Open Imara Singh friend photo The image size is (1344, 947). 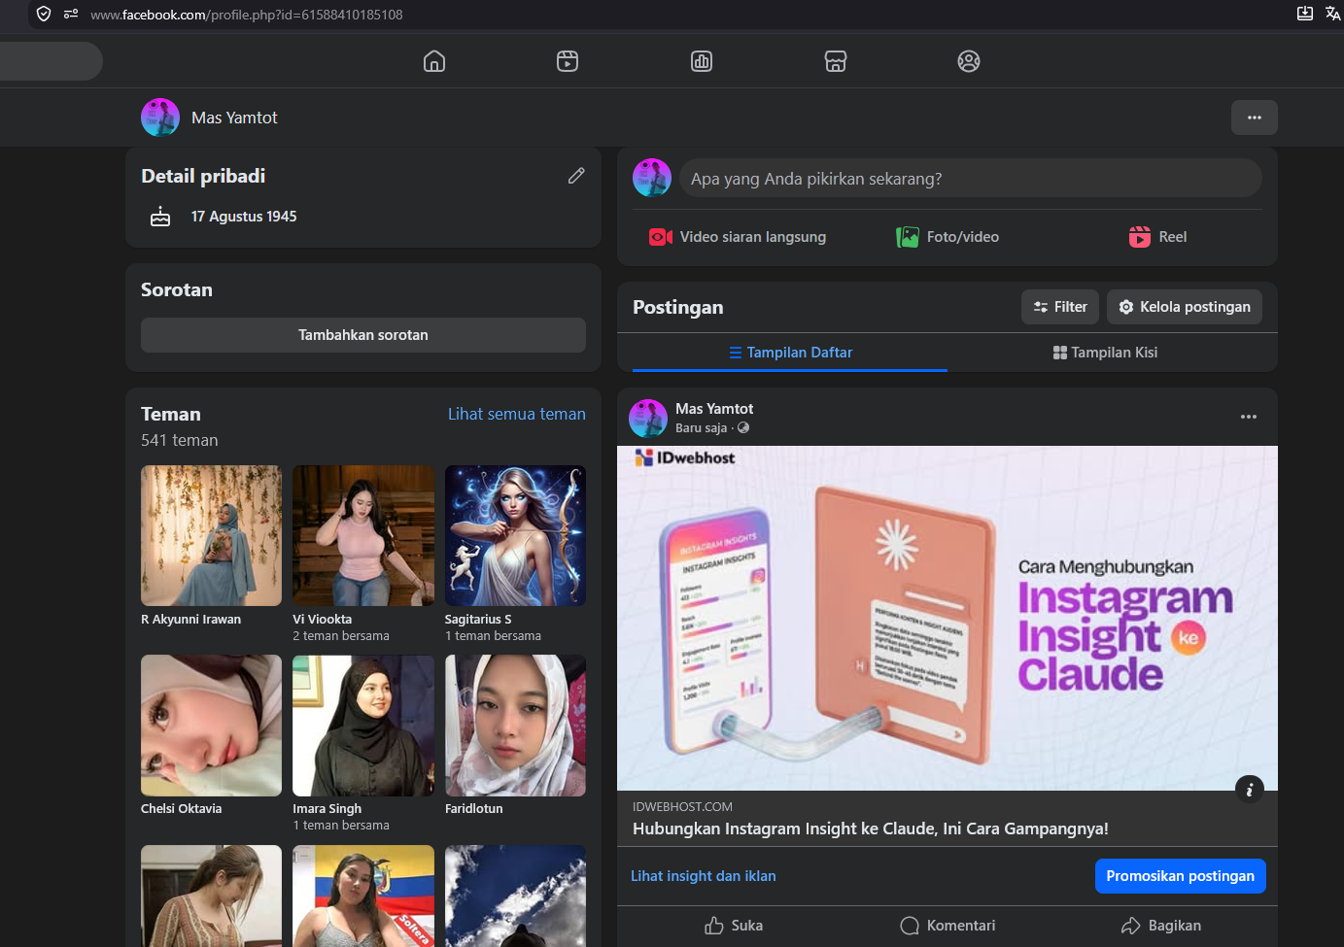(x=363, y=726)
